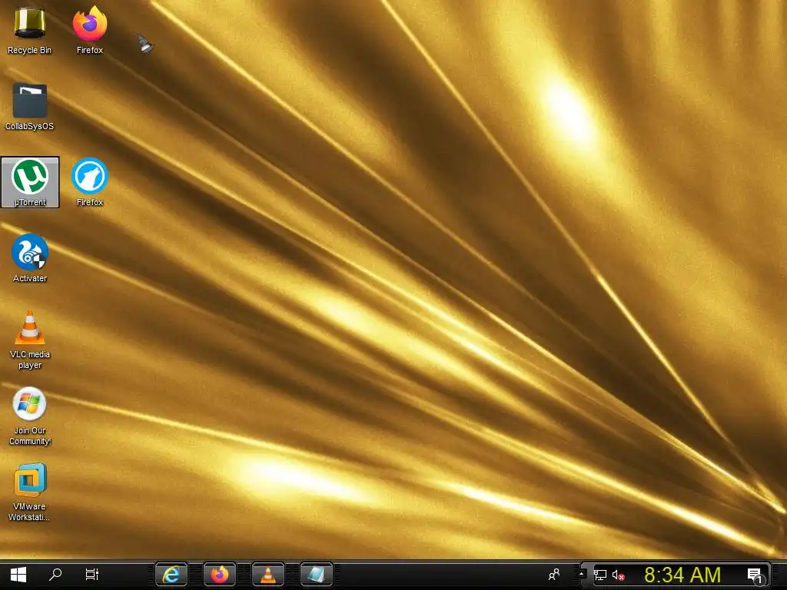Image resolution: width=787 pixels, height=590 pixels.
Task: Launch Firefox from the taskbar
Action: (219, 575)
